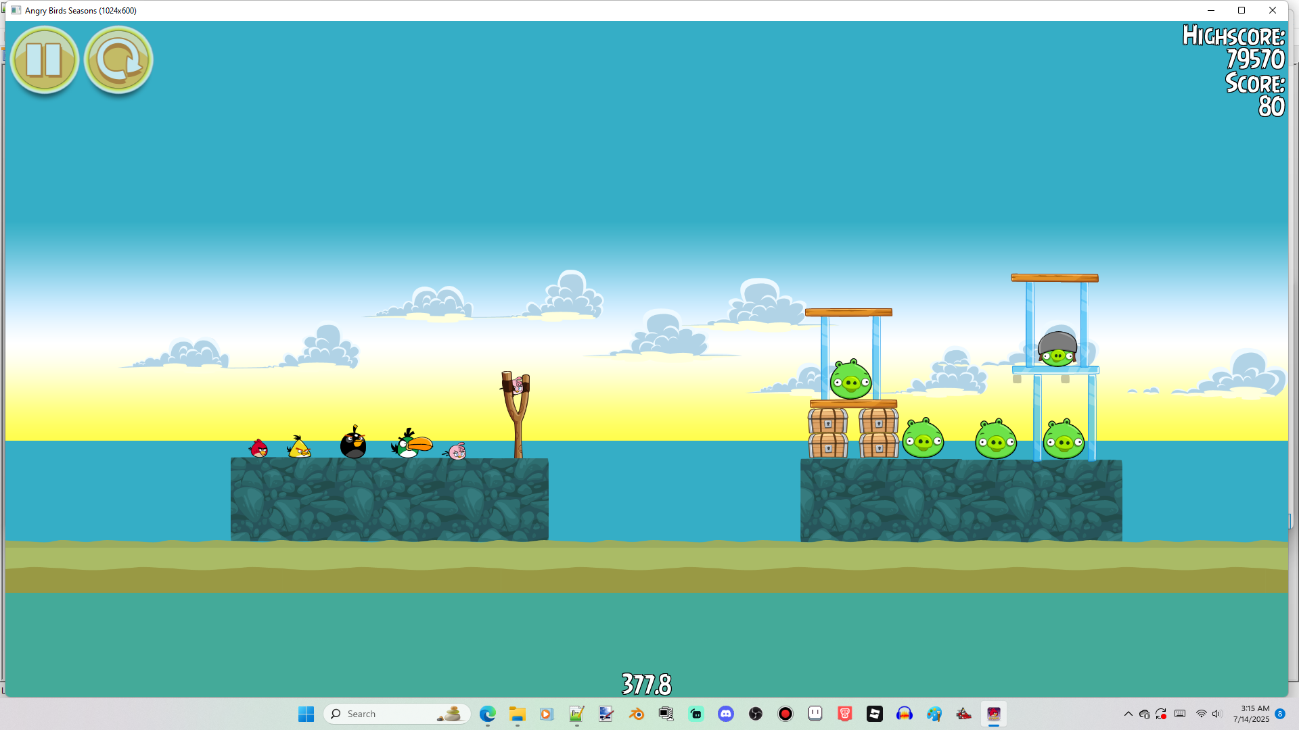Screen dimensions: 1299x730
Task: Show hidden system tray icons chevron
Action: pyautogui.click(x=1128, y=714)
